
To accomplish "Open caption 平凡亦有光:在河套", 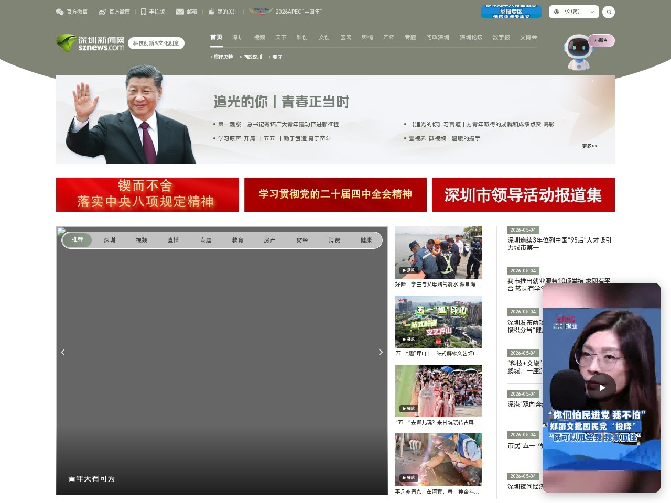I will click(438, 491).
